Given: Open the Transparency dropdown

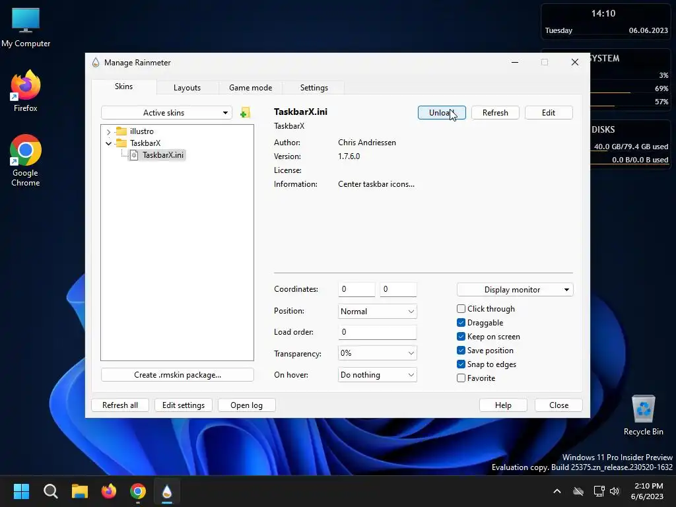Looking at the screenshot, I should [377, 353].
